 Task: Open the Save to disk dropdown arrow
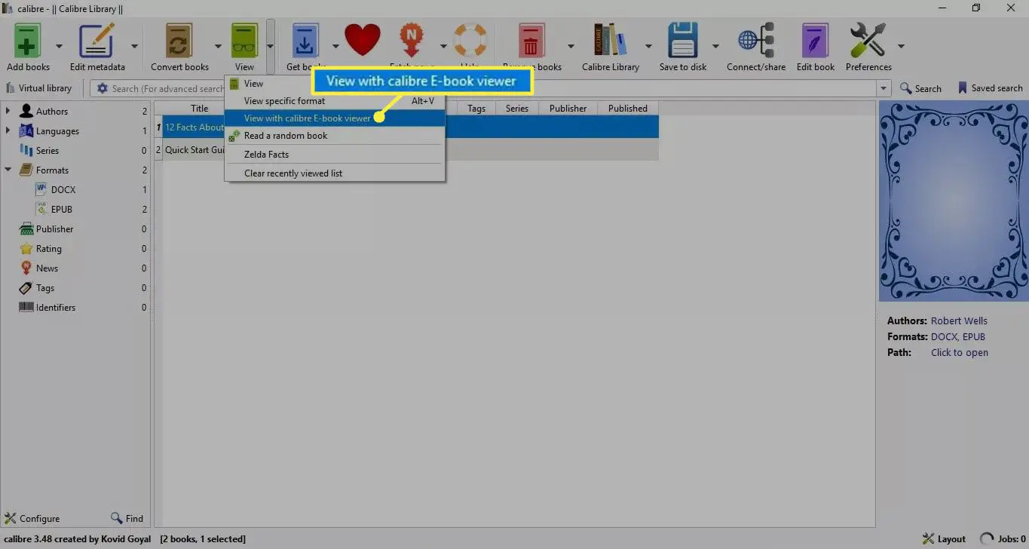(x=715, y=45)
